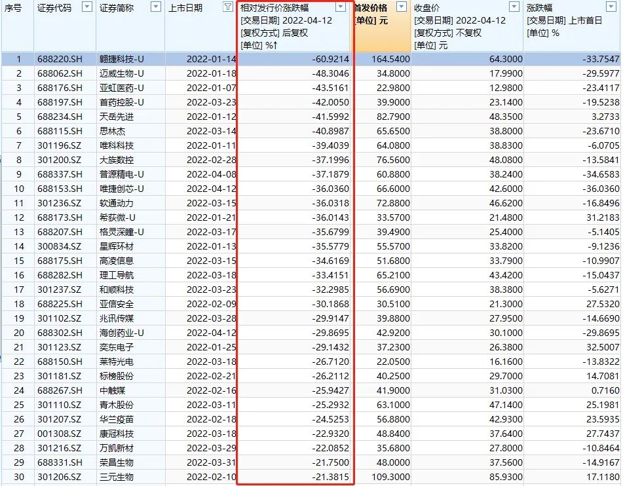Viewport: 623px width, 486px height.
Task: Open the 证券代码 column dropdown arrow
Action: pos(87,7)
